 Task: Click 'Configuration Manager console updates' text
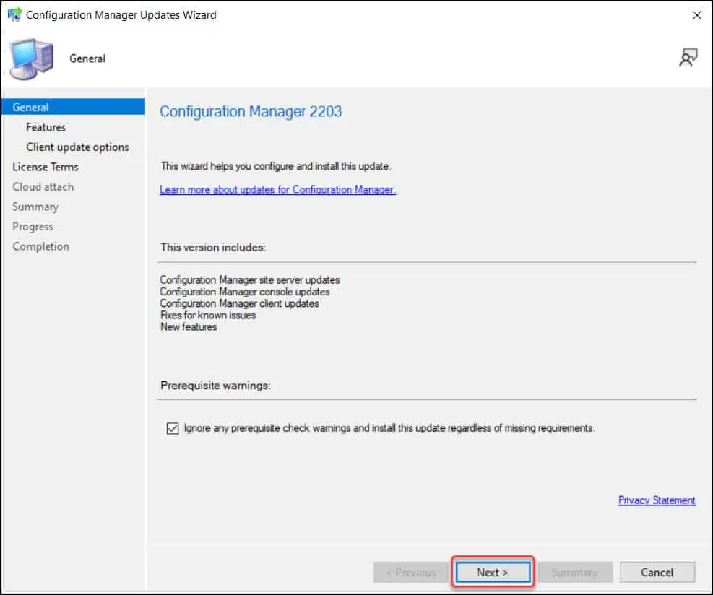[245, 292]
